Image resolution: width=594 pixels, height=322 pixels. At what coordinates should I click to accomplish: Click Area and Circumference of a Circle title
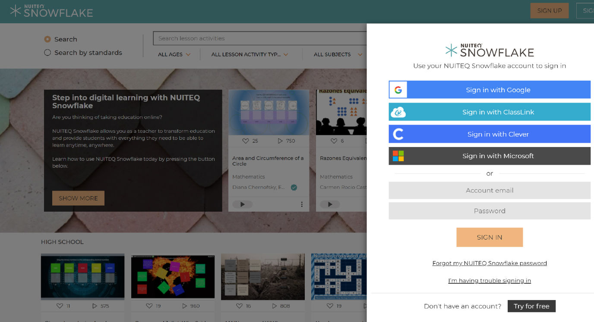pyautogui.click(x=268, y=161)
